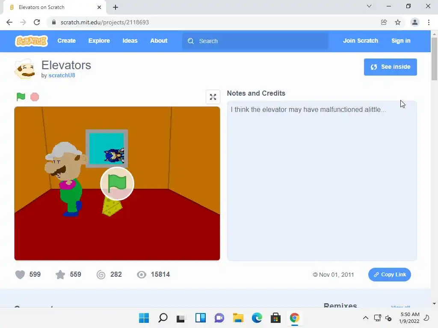Open the Windows Start menu
This screenshot has height=328, width=438.
(144, 318)
